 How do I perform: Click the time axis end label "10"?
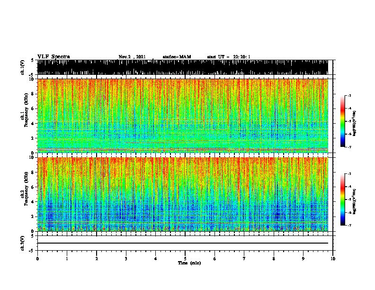click(333, 259)
